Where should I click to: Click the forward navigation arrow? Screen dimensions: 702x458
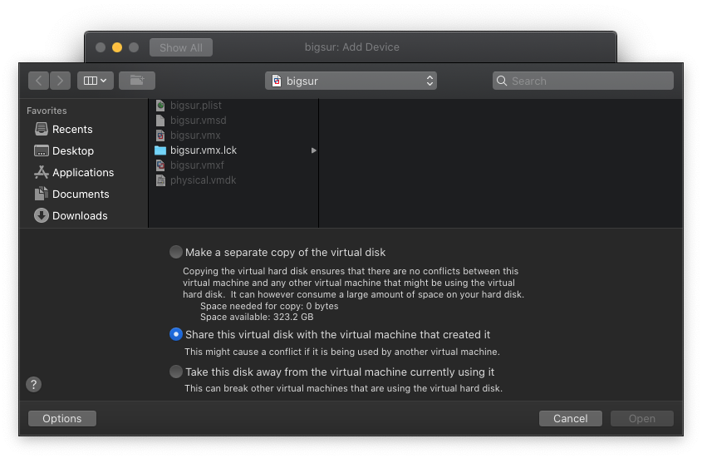[60, 81]
